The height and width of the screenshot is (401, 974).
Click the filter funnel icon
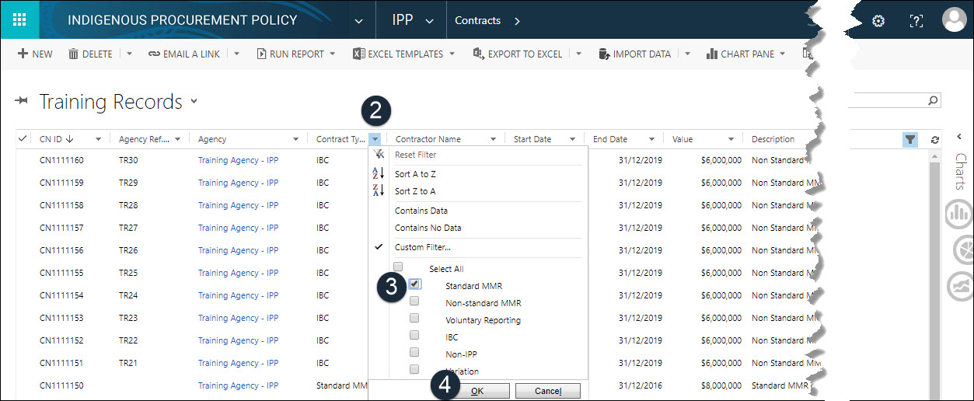pyautogui.click(x=910, y=139)
